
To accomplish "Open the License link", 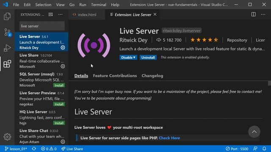I will click(x=260, y=40).
